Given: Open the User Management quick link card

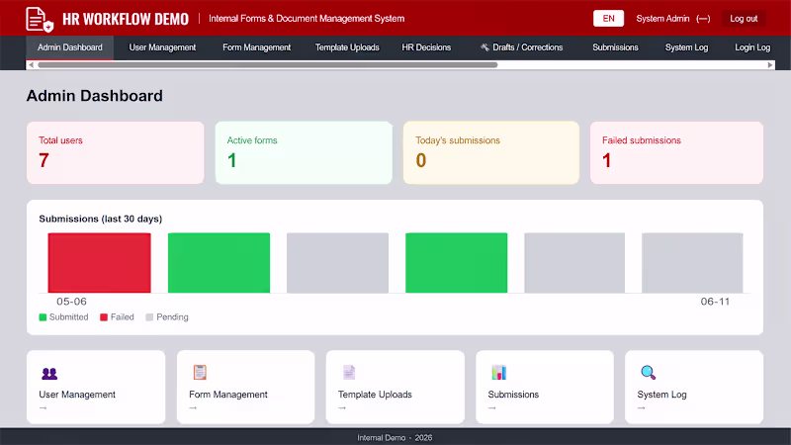Looking at the screenshot, I should (96, 387).
